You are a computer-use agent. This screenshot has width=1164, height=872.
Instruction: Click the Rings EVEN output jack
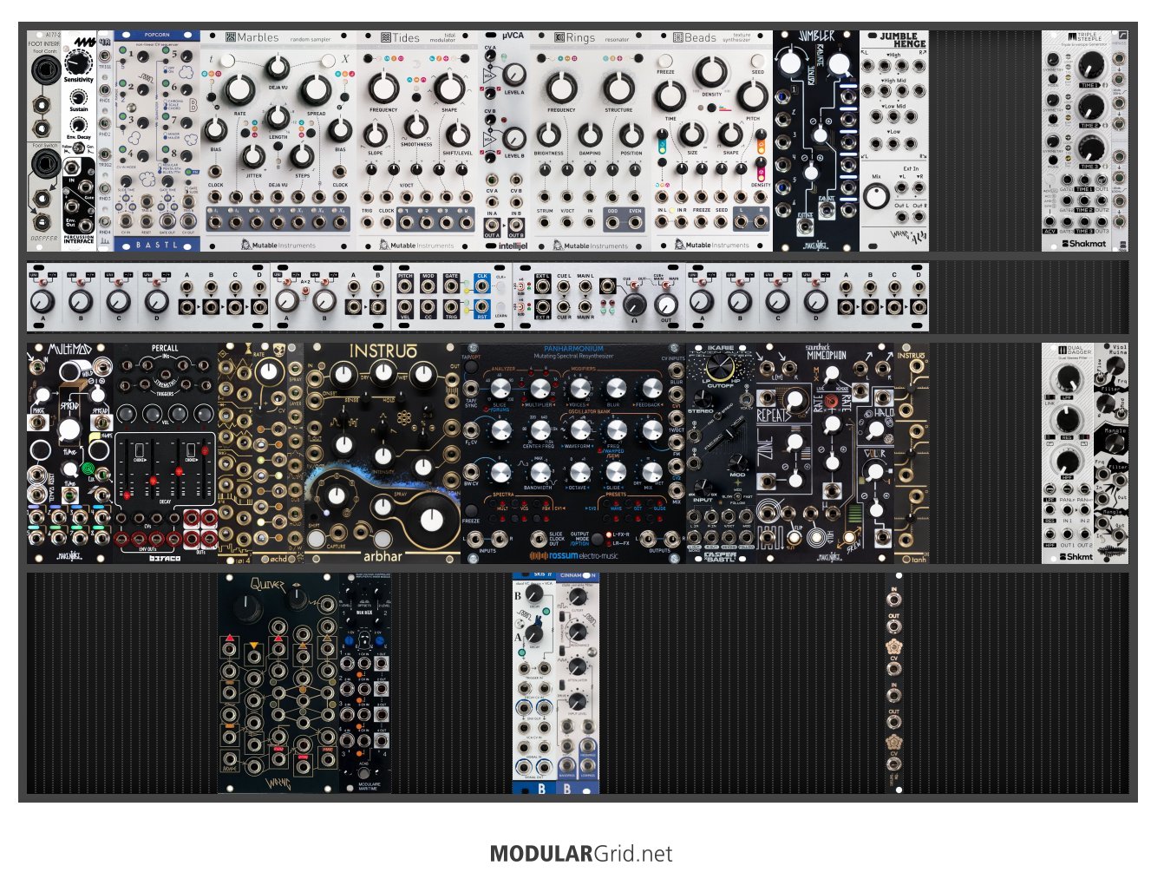coord(636,223)
